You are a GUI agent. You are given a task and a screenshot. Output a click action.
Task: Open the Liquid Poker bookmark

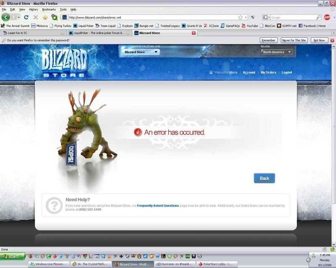pos(83,26)
